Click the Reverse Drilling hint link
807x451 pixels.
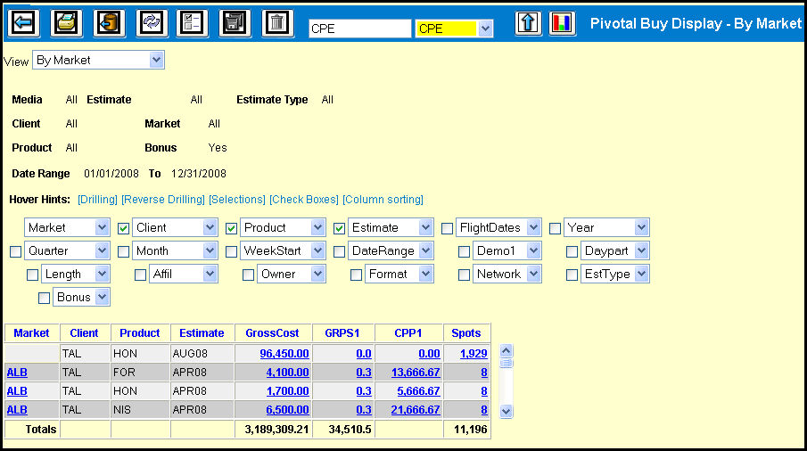(163, 200)
